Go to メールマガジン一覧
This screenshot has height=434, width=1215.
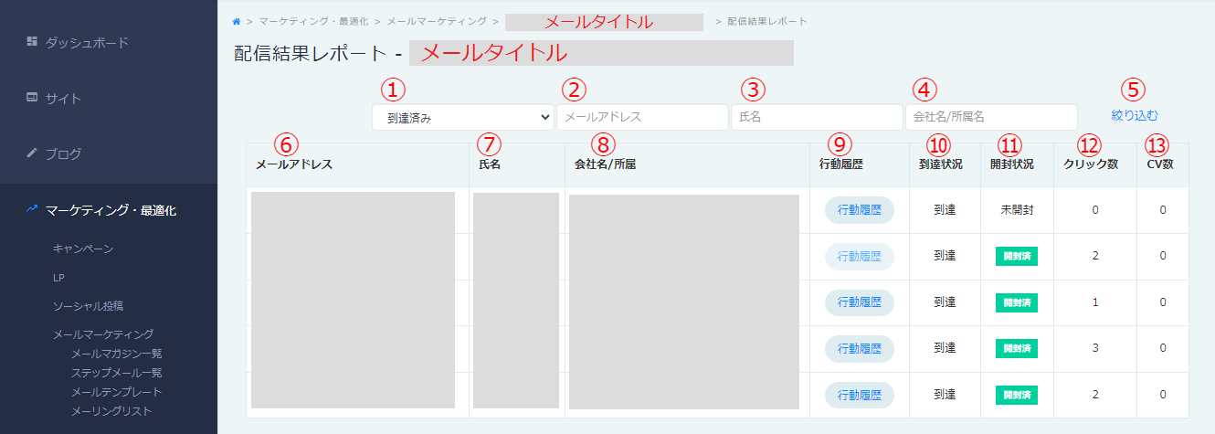coord(117,354)
